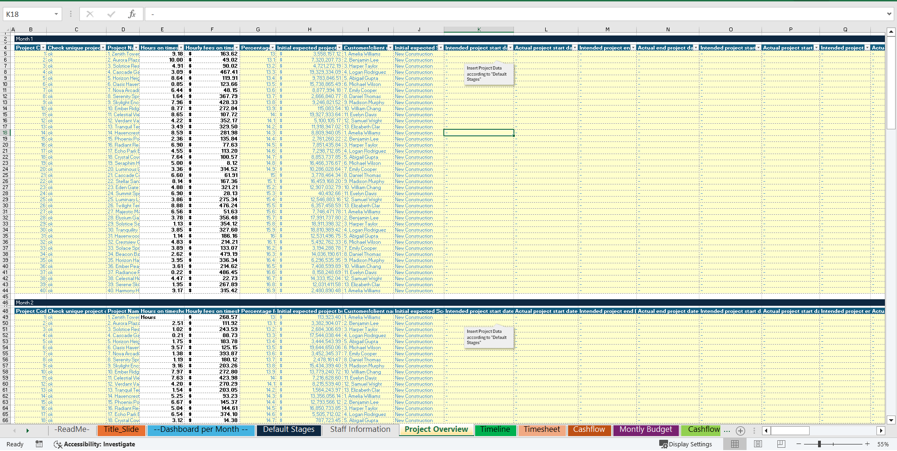Open the Name Box dropdown arrow

point(56,14)
